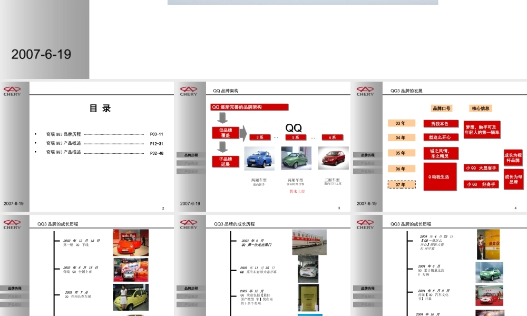Image resolution: width=527 pixels, height=316 pixels.
Task: Click the CHERY logo on the 目录 slide
Action: (12, 91)
